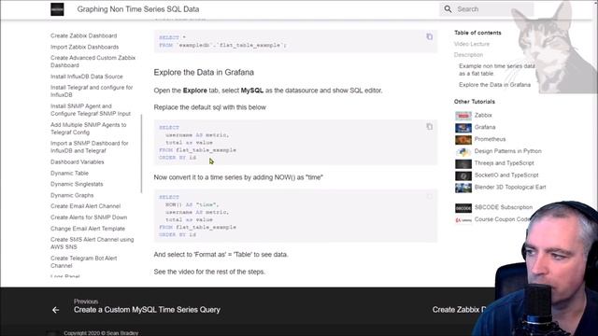Screen dimensions: 598x336
Task: Open Install InfluxDB Data Source link
Action: [x=87, y=77]
